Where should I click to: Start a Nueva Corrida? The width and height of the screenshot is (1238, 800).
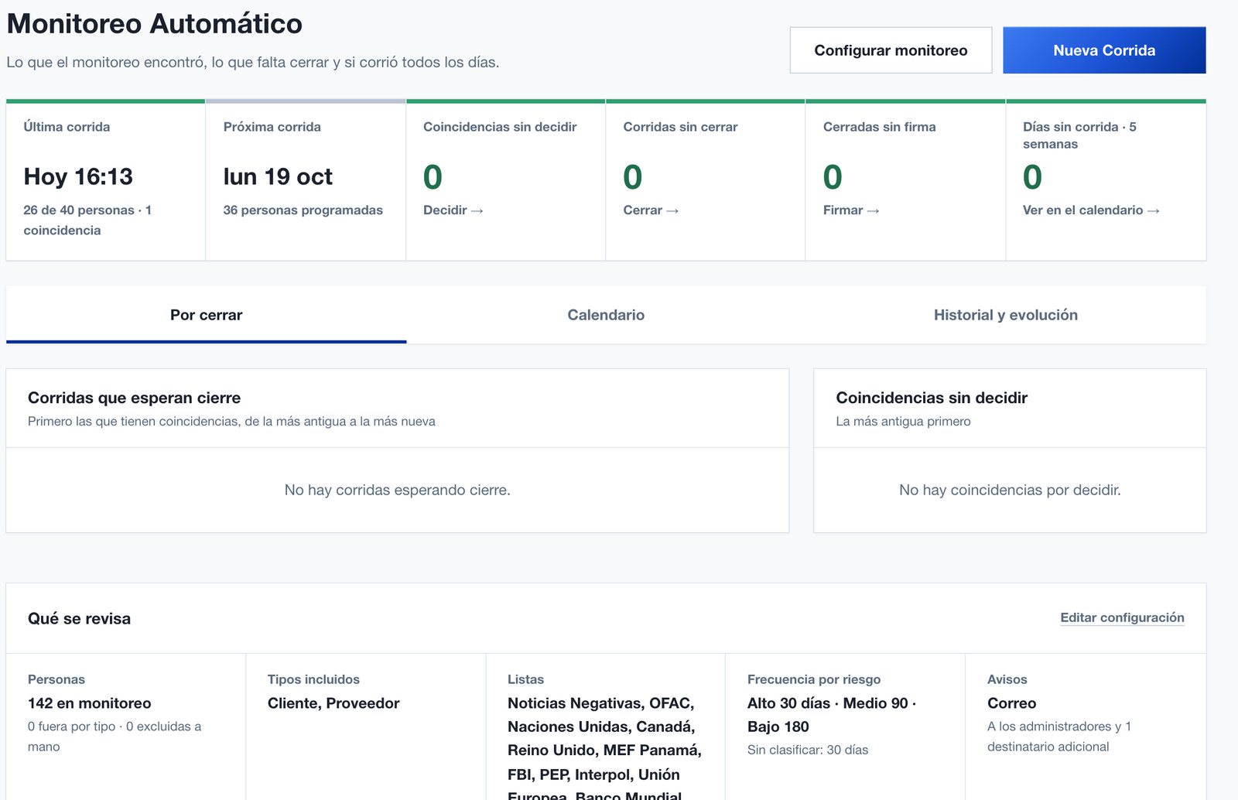(x=1104, y=50)
